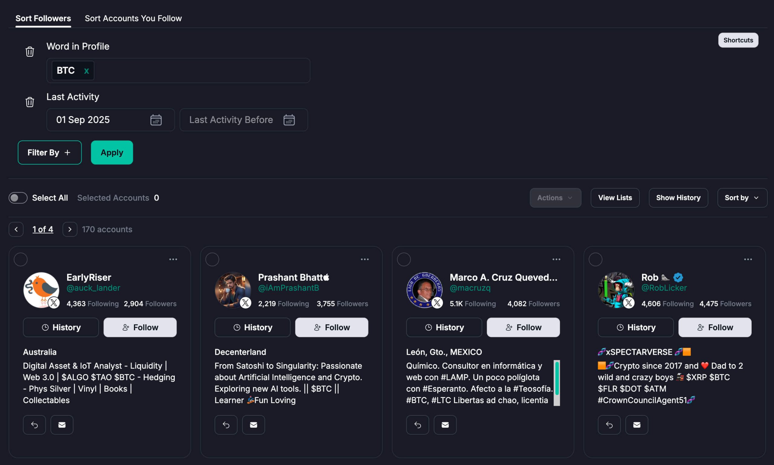
Task: Apply the current filters
Action: [x=112, y=153]
